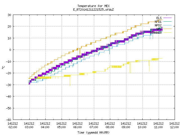The width and height of the screenshot is (180, 135).
Task: Click the yellow SCANNER legend line sample
Action: [x=167, y=33]
